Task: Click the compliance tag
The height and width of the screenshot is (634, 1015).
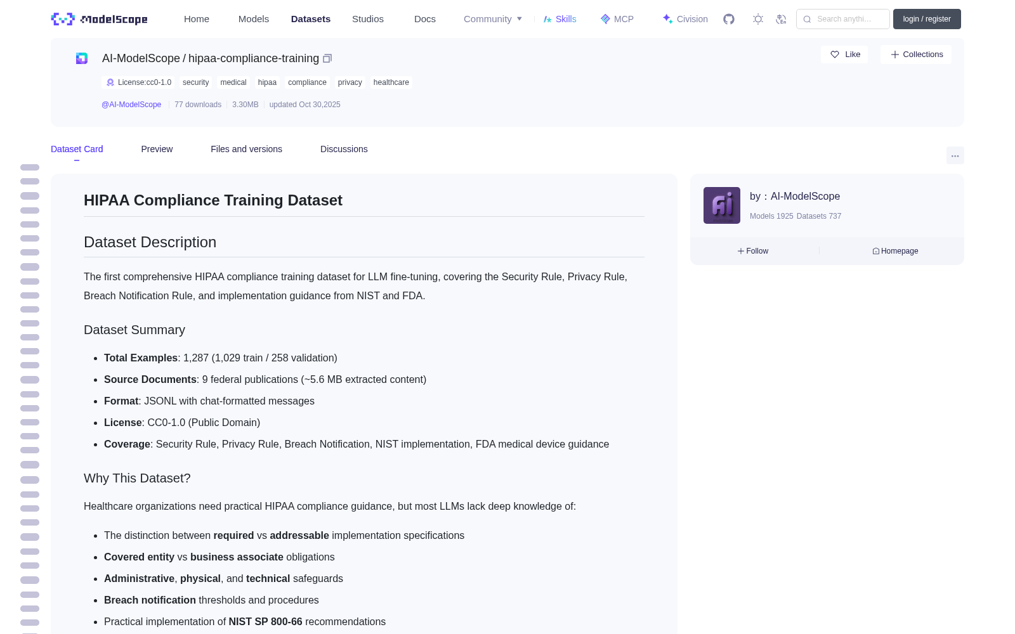Action: (307, 82)
